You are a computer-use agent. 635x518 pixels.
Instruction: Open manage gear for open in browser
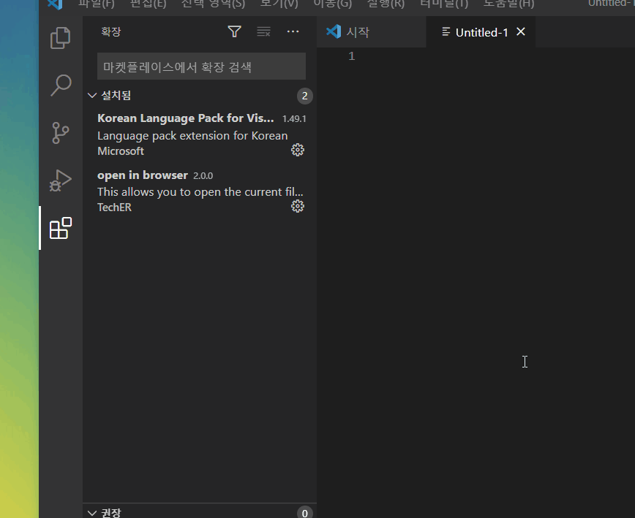tap(298, 206)
